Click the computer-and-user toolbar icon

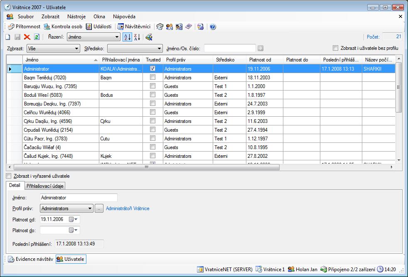click(x=179, y=27)
